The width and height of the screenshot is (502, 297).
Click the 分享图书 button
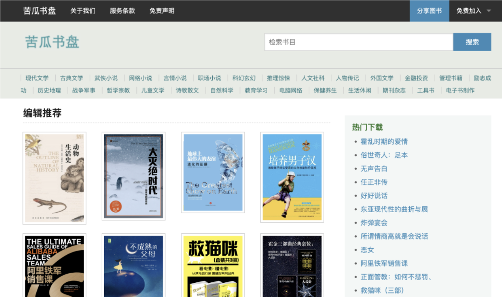point(429,11)
